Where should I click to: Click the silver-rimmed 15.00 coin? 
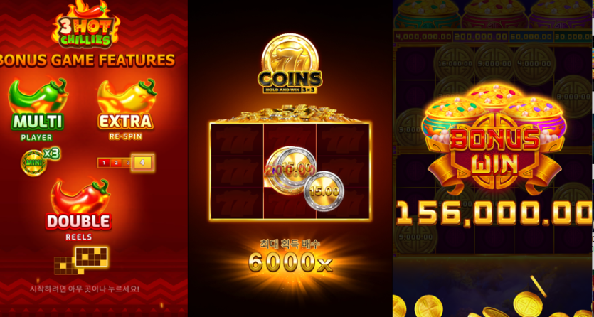pos(324,190)
